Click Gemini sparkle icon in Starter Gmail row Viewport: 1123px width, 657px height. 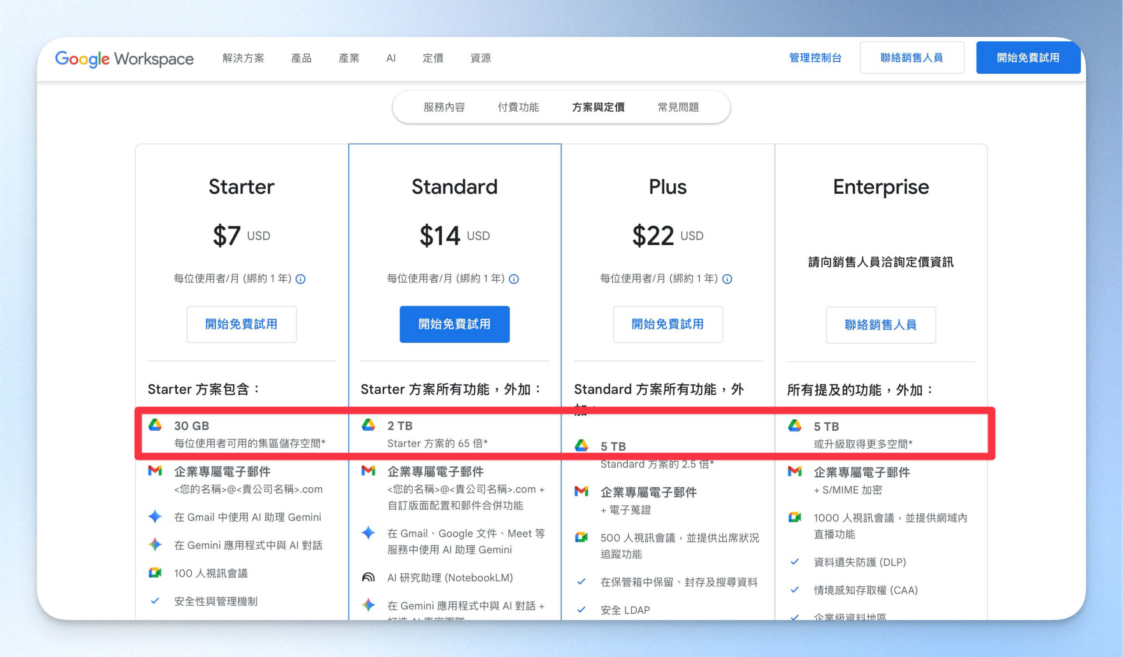point(155,517)
